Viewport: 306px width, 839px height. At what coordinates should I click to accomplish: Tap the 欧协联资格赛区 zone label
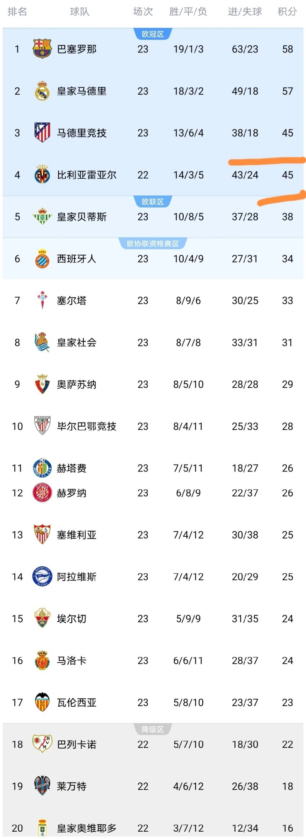(x=153, y=244)
